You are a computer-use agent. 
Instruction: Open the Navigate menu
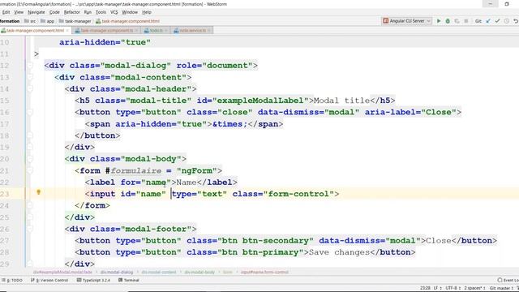click(x=36, y=12)
